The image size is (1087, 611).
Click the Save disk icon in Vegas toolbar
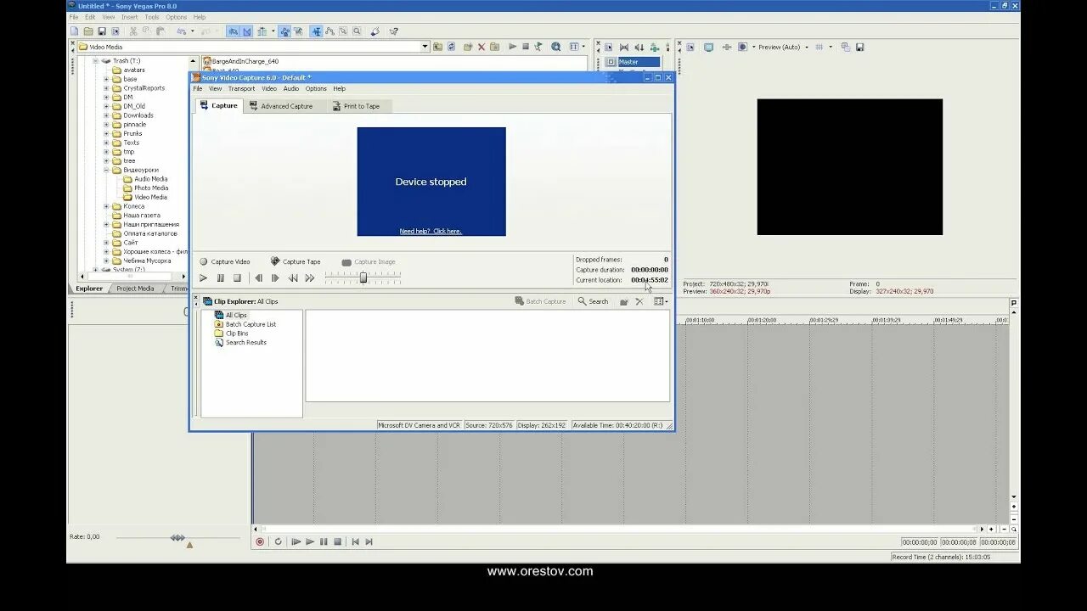(101, 31)
